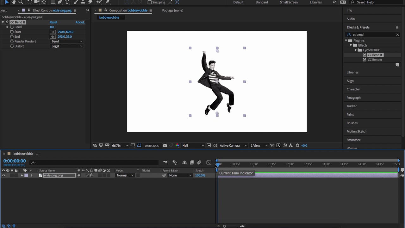Collapse the CycoreFXHD folder
Viewport: 405px width, 228px height.
tap(356, 50)
